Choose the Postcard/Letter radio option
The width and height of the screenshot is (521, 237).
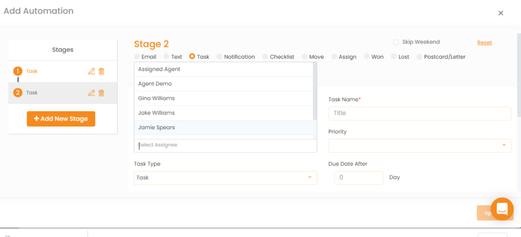[419, 57]
